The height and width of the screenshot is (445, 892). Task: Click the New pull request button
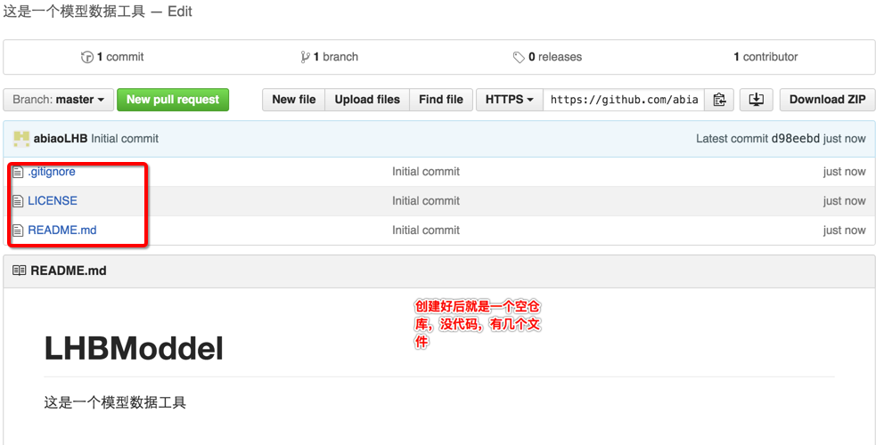173,100
